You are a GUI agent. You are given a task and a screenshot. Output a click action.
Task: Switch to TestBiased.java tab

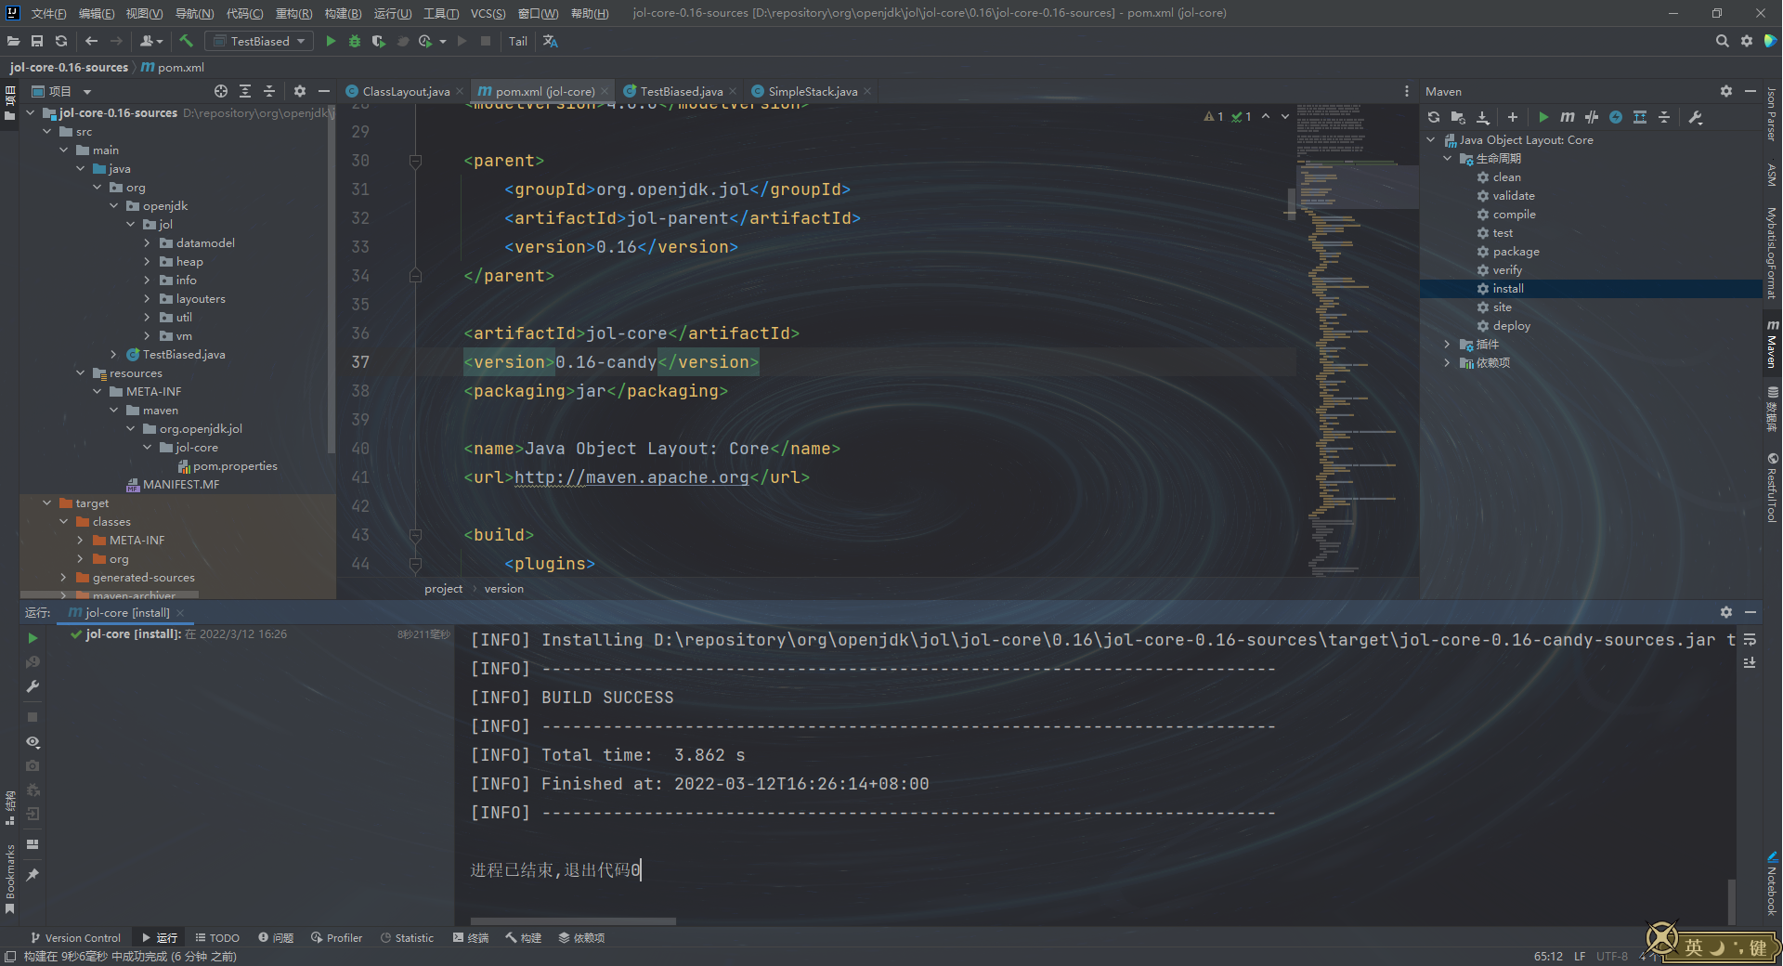point(681,91)
